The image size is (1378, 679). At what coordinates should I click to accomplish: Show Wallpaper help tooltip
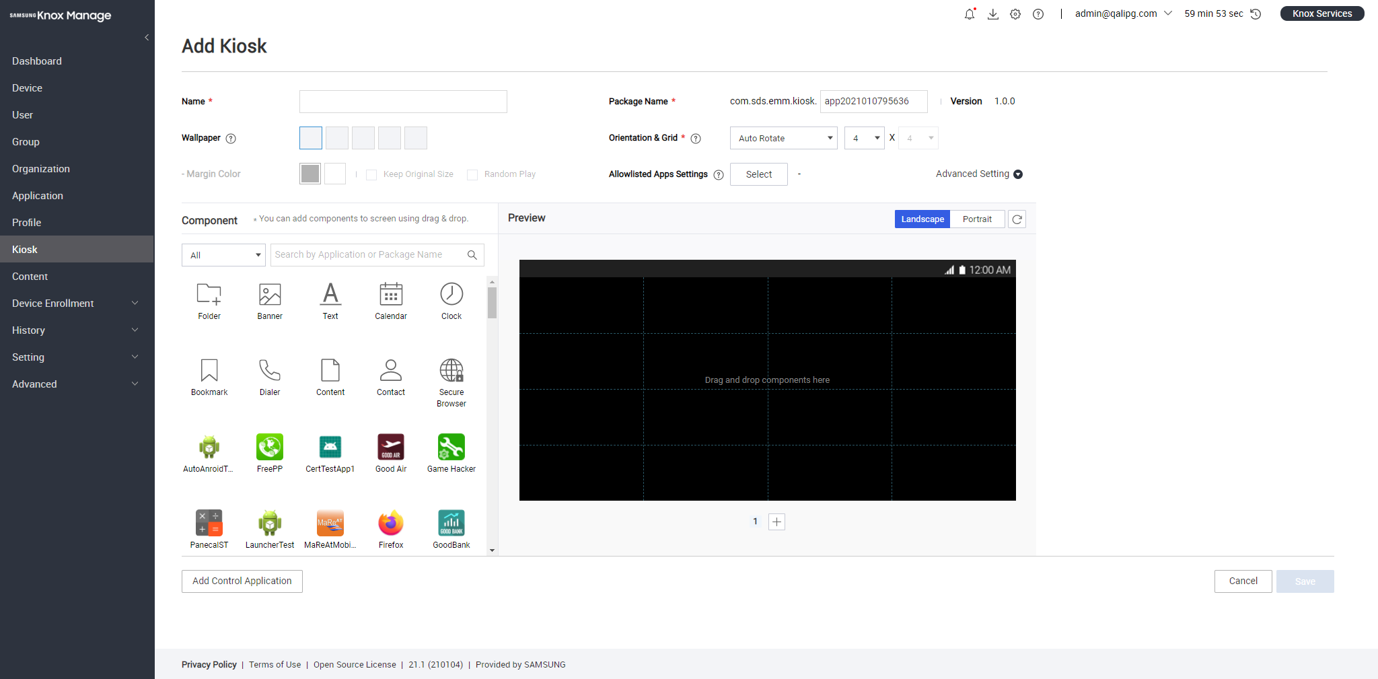[231, 139]
